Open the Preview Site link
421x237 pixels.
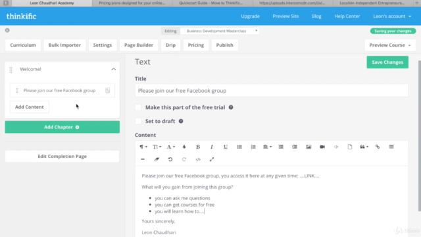pyautogui.click(x=285, y=16)
